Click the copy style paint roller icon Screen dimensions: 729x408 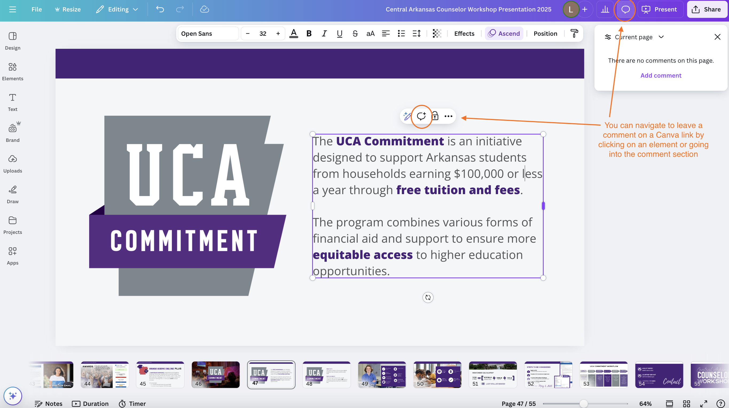(574, 33)
